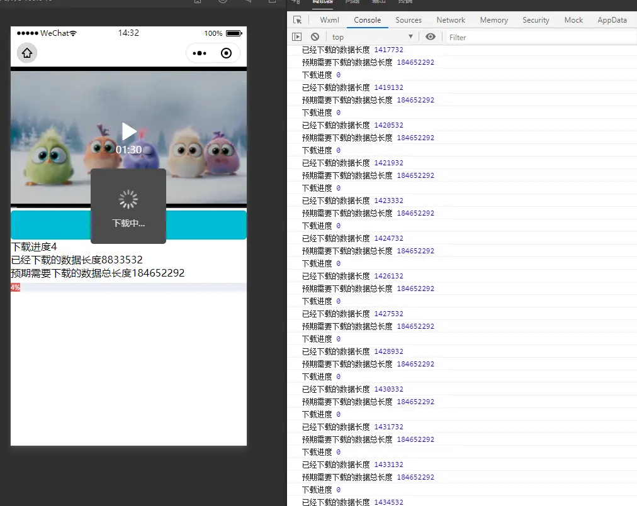Click log value 1426132

pos(388,277)
